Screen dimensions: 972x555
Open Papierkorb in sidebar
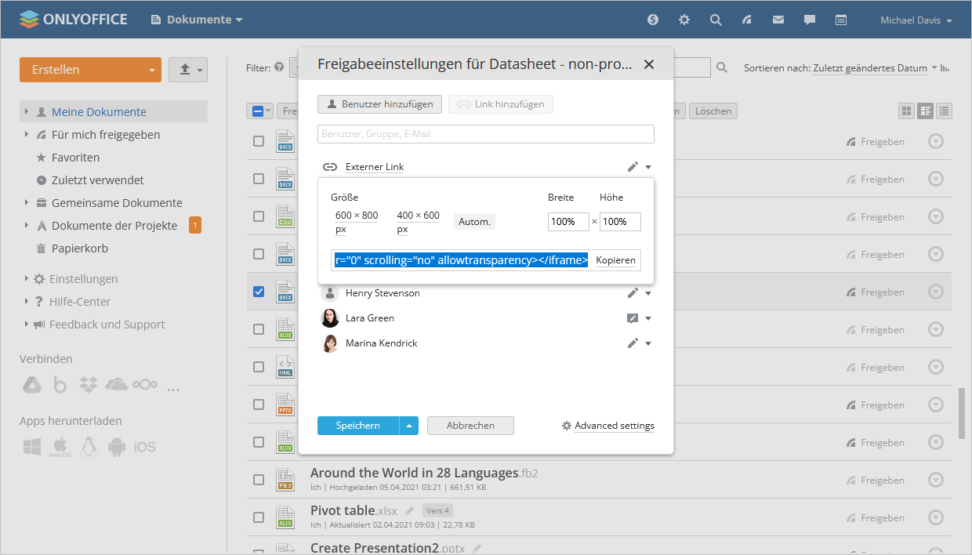(80, 248)
